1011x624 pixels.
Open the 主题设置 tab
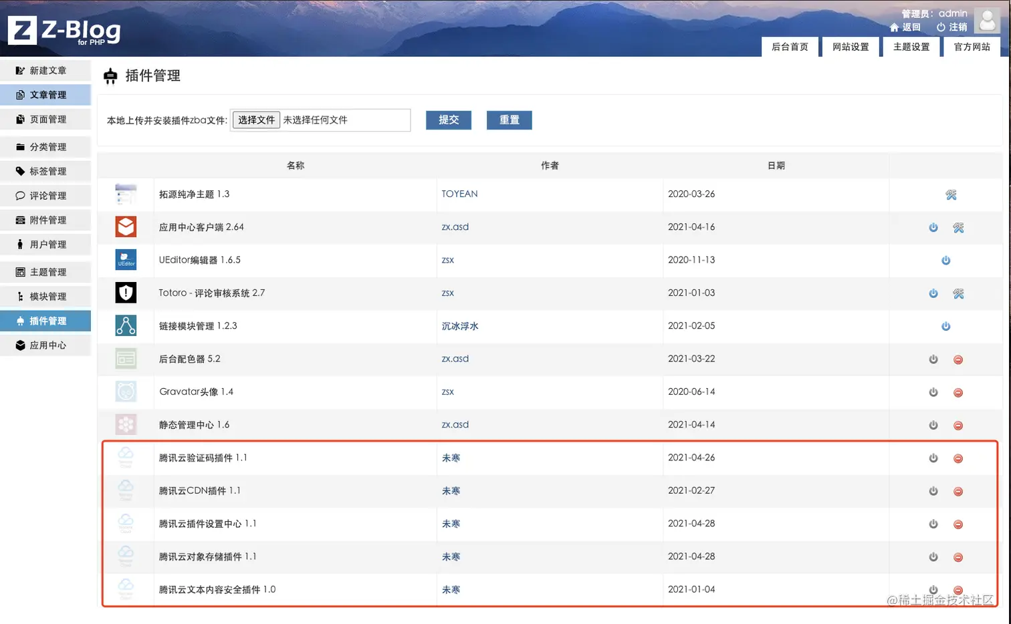click(911, 47)
